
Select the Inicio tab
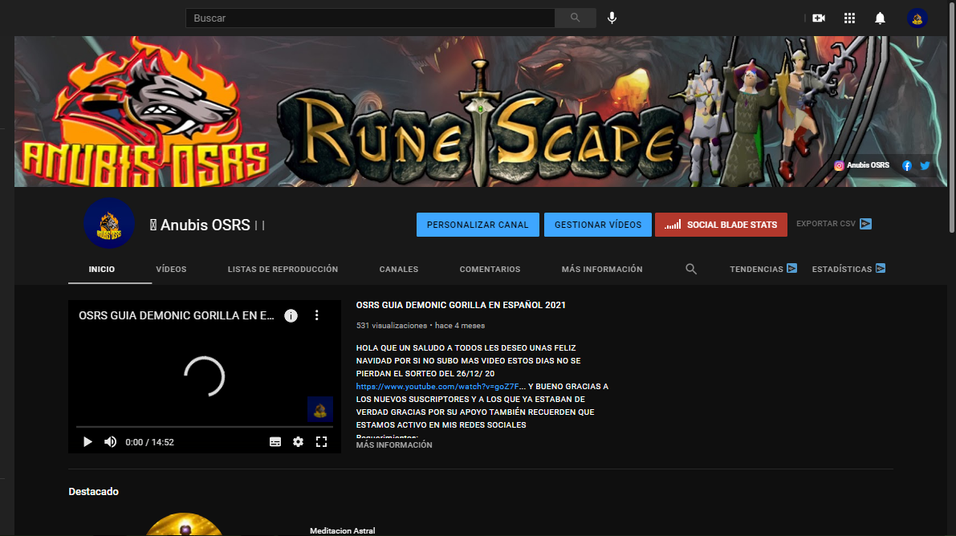pyautogui.click(x=102, y=269)
